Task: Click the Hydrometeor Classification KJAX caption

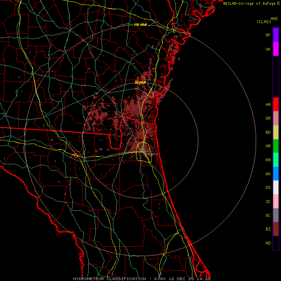Action: 142,279
